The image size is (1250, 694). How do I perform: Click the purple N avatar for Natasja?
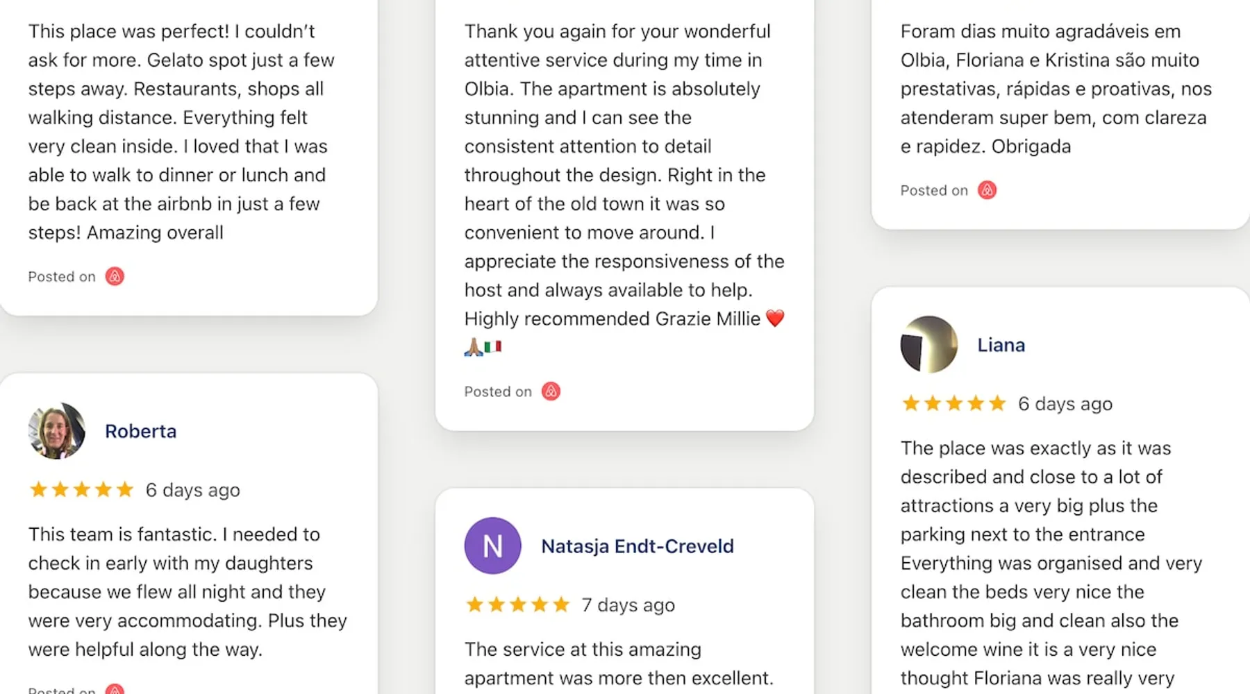pos(492,545)
